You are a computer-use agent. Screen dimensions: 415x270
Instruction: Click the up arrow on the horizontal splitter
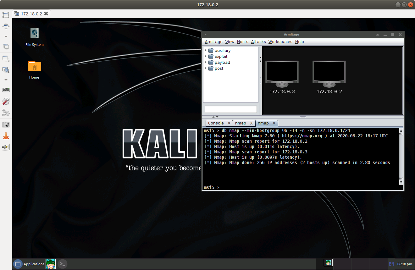click(x=213, y=117)
